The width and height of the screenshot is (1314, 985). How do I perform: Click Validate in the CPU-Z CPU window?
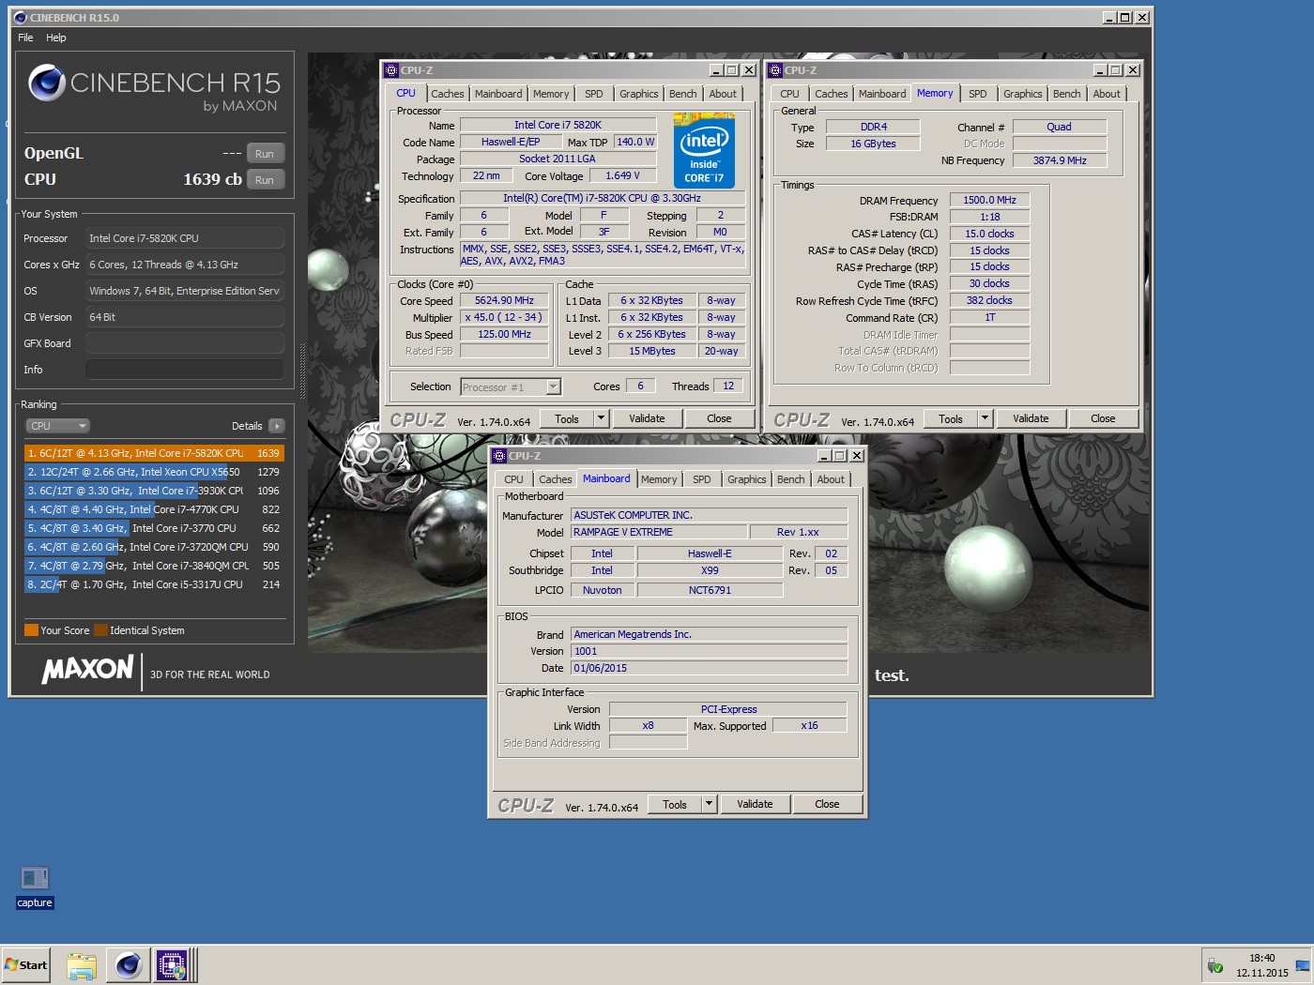647,419
